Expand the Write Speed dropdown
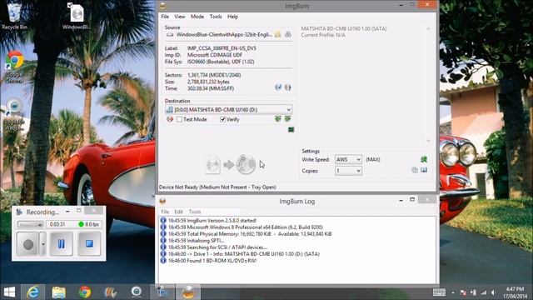This screenshot has height=300, width=533. coord(358,159)
